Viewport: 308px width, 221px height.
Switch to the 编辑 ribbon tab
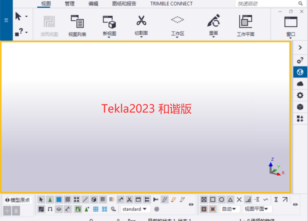click(93, 4)
